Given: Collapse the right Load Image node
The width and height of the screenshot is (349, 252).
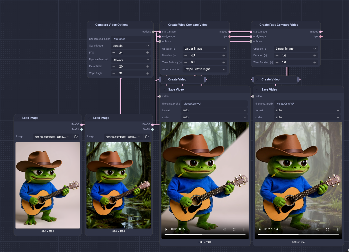Looking at the screenshot, I should (89, 118).
